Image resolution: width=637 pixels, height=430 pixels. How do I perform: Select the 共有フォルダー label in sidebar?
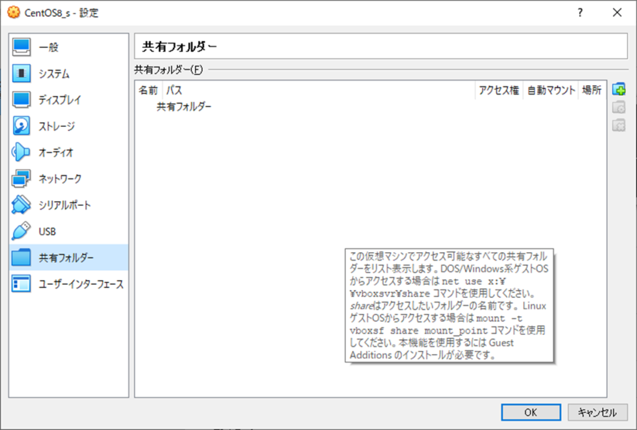pyautogui.click(x=66, y=258)
